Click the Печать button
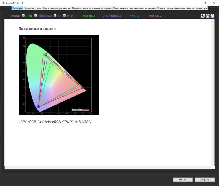Image resolution: width=219 pixels, height=186 pixels. tap(183, 180)
